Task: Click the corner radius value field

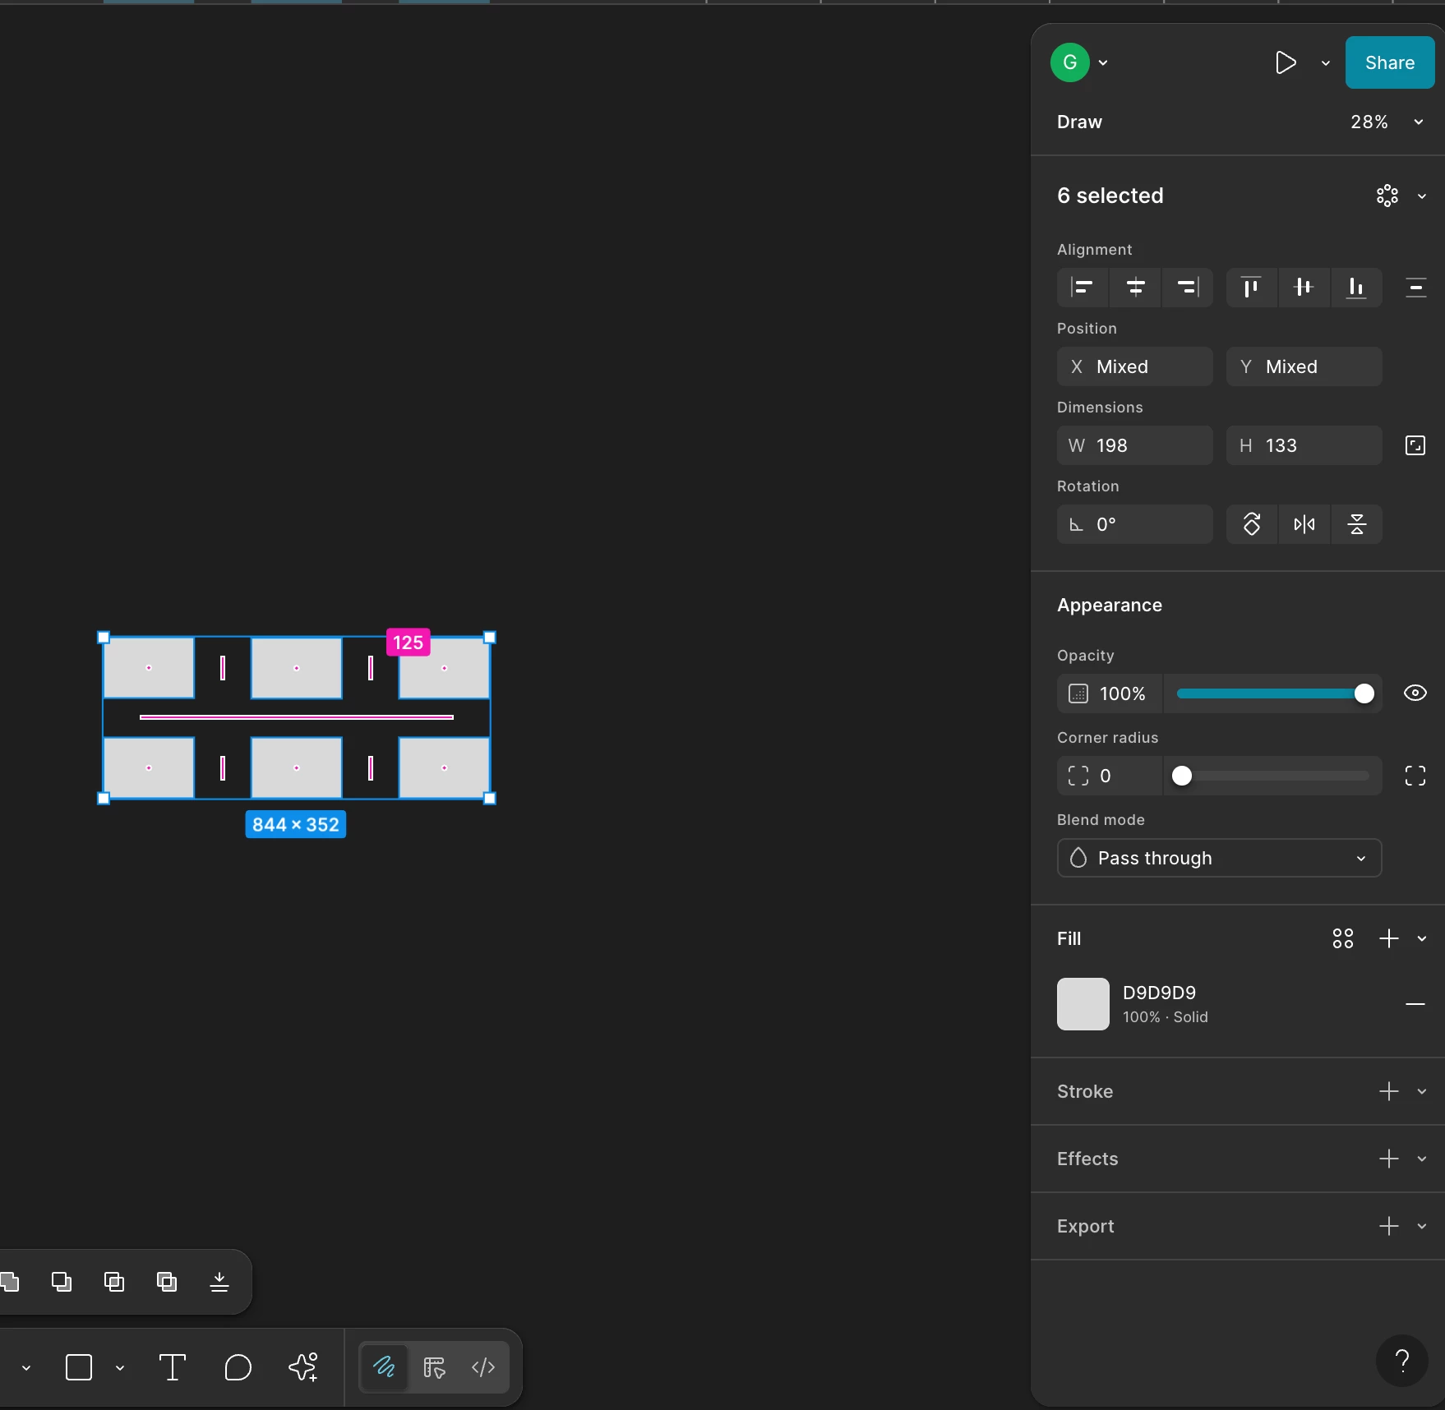Action: [1110, 776]
